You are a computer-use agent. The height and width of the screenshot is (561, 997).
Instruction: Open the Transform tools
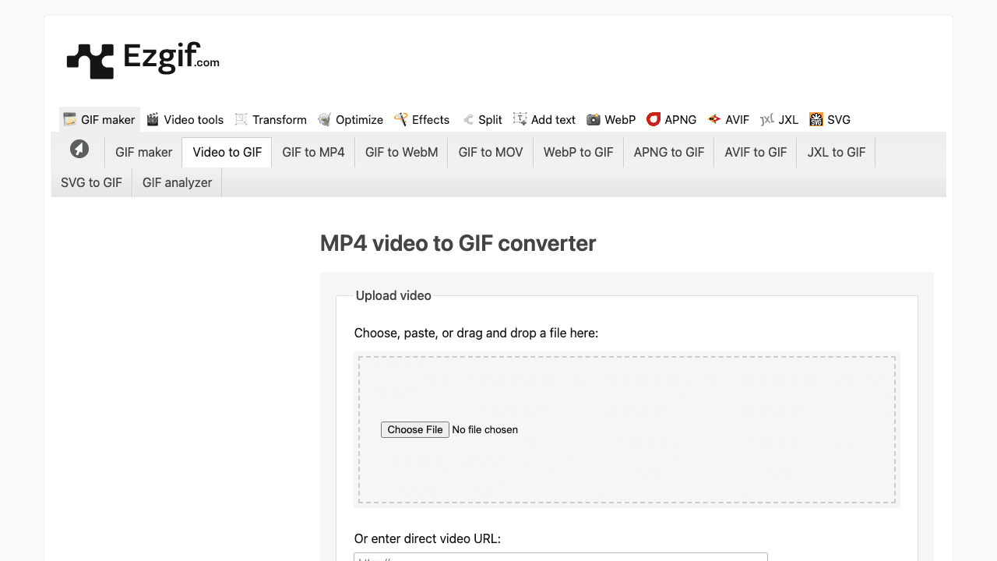click(x=241, y=119)
